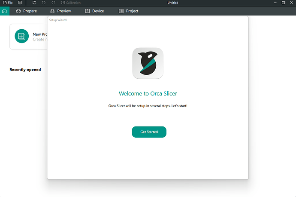
Task: Maximize the Orca Slicer window
Action: [x=283, y=3]
